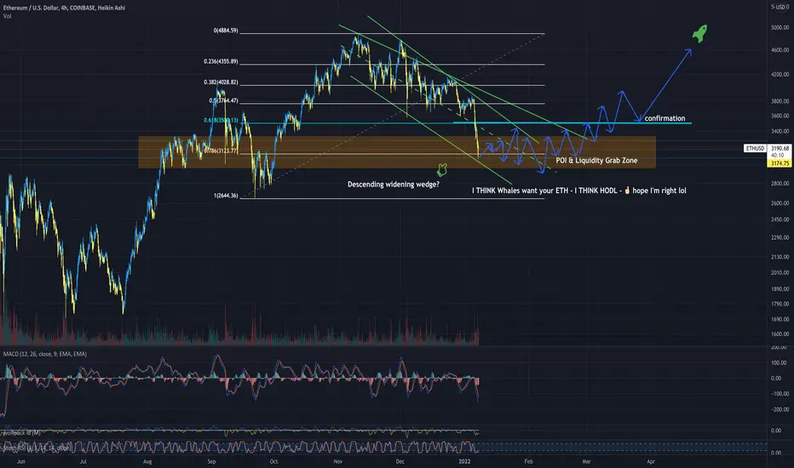The height and width of the screenshot is (468, 794).
Task: Click the POI & Liquidity Grab Zone label
Action: 596,160
